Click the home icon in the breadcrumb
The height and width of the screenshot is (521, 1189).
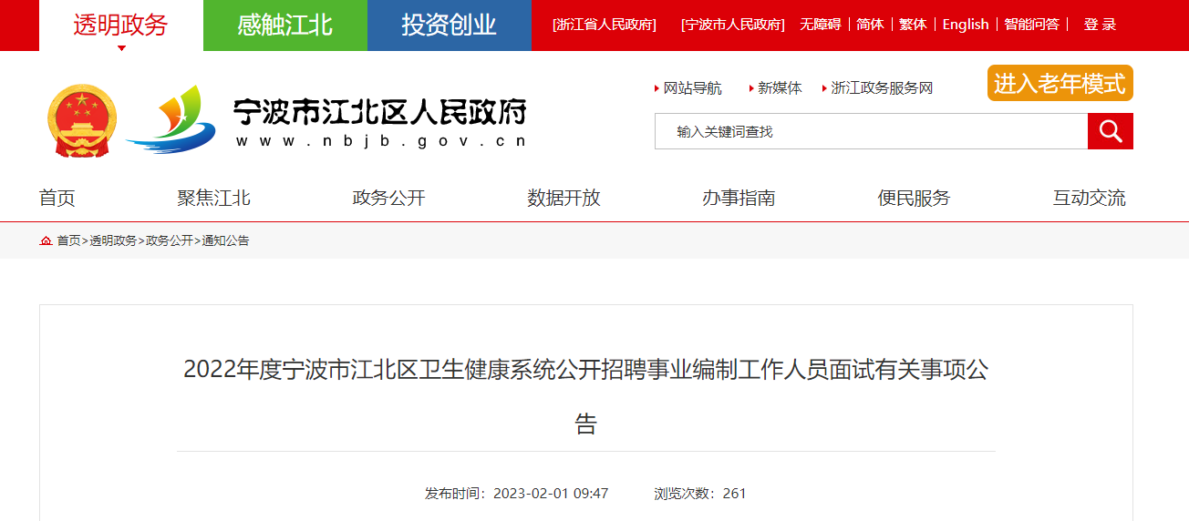click(46, 240)
